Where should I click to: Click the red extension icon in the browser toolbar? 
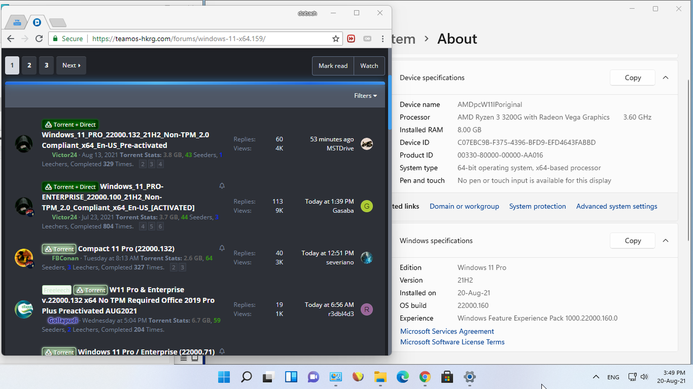[x=351, y=39]
